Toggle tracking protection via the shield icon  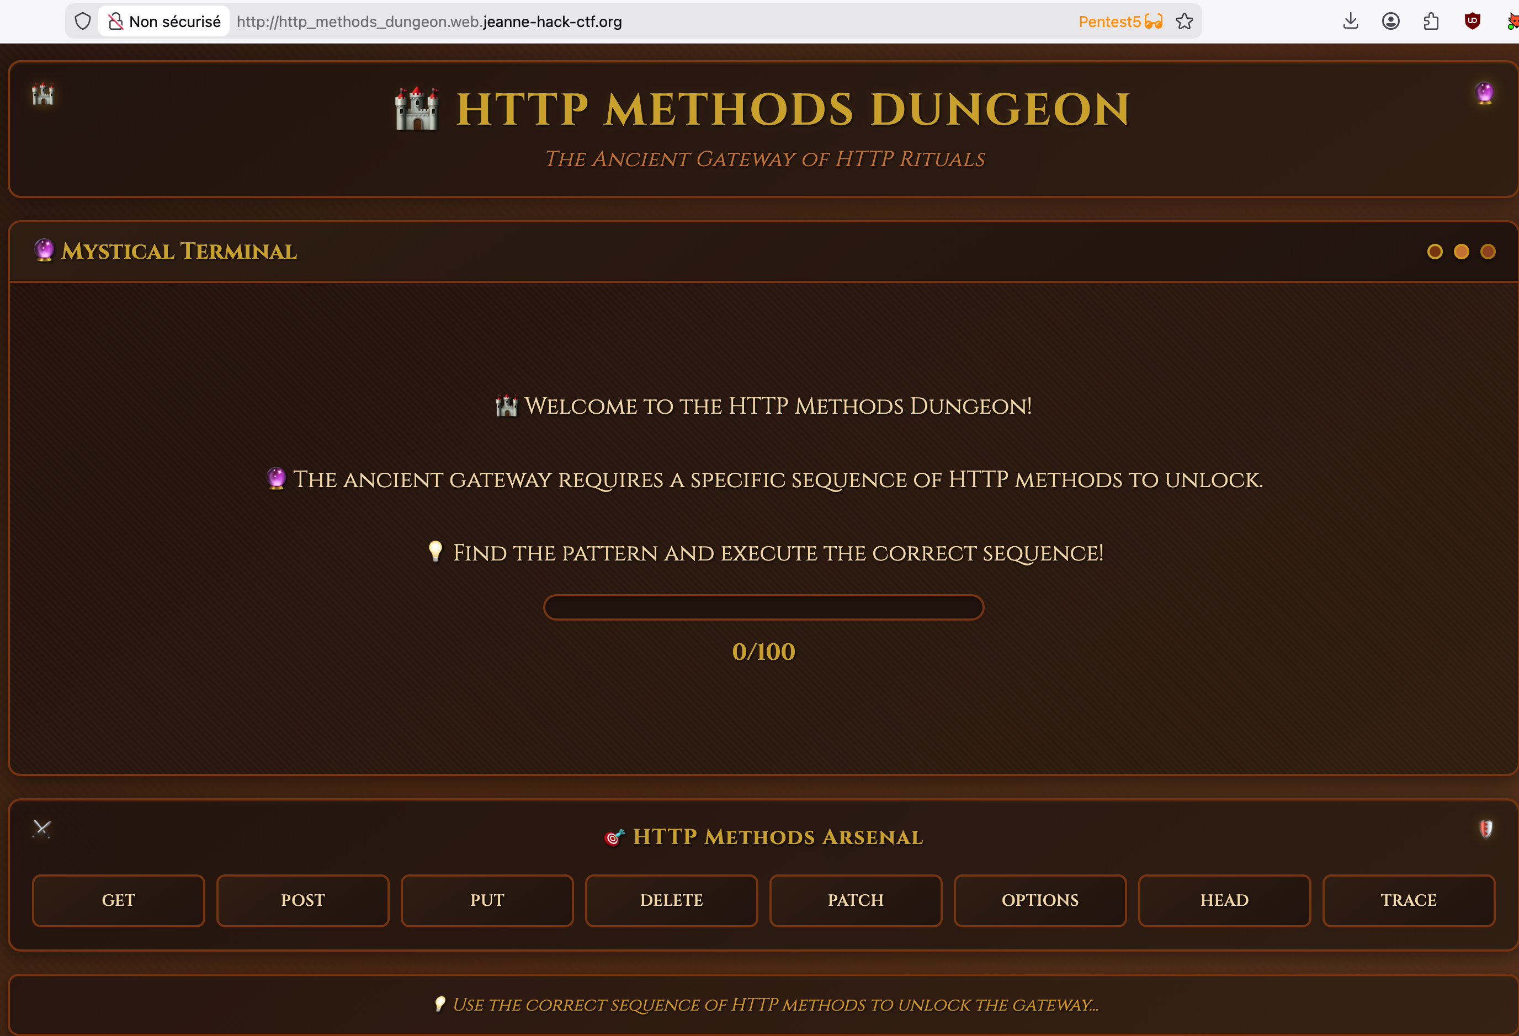(82, 20)
